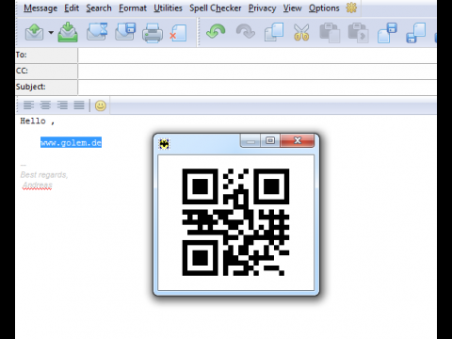Click the envelope with floppy disk icon
452x339 pixels.
click(125, 32)
